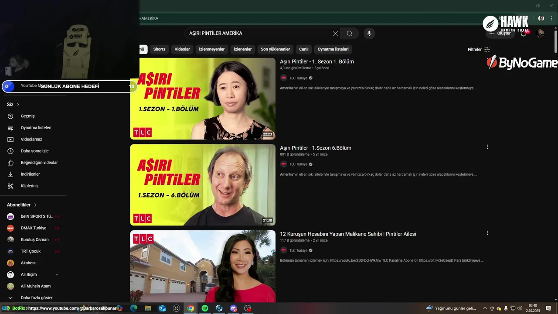Select the Son yüklenenler filter chip
This screenshot has height=314, width=558.
point(276,49)
